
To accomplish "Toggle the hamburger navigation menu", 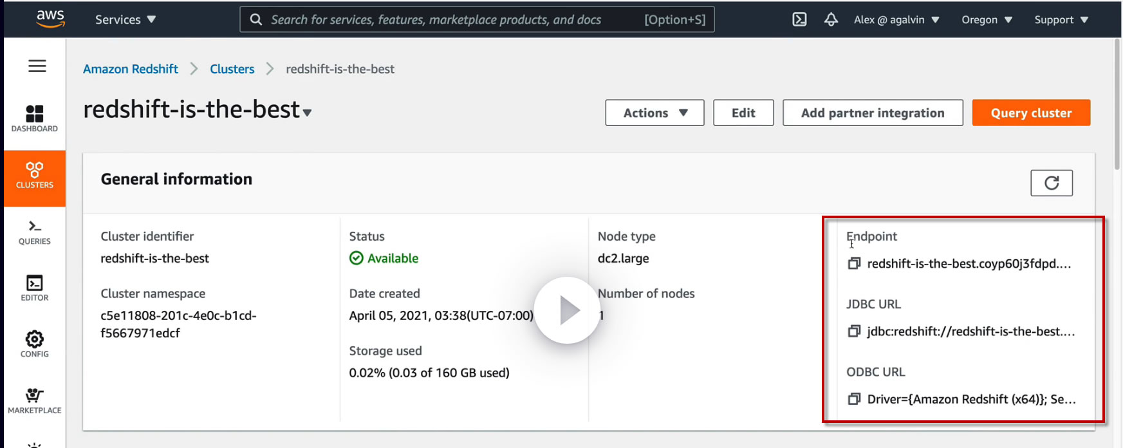I will tap(37, 66).
